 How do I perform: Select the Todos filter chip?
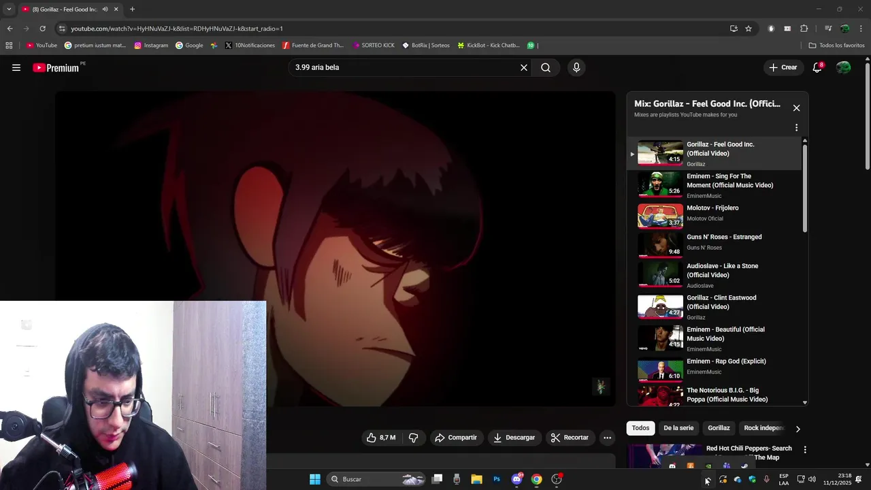[x=640, y=428]
